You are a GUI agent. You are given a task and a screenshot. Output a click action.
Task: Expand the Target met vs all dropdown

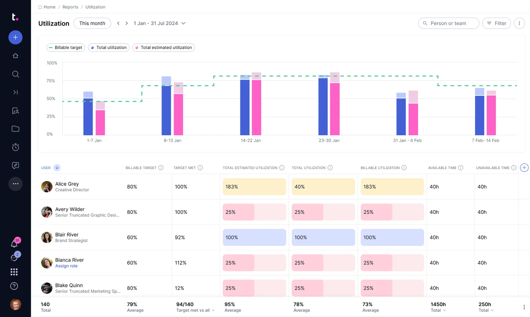pos(195,310)
